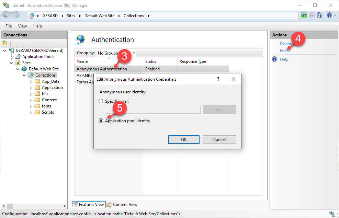Open the View menu

pyautogui.click(x=22, y=26)
